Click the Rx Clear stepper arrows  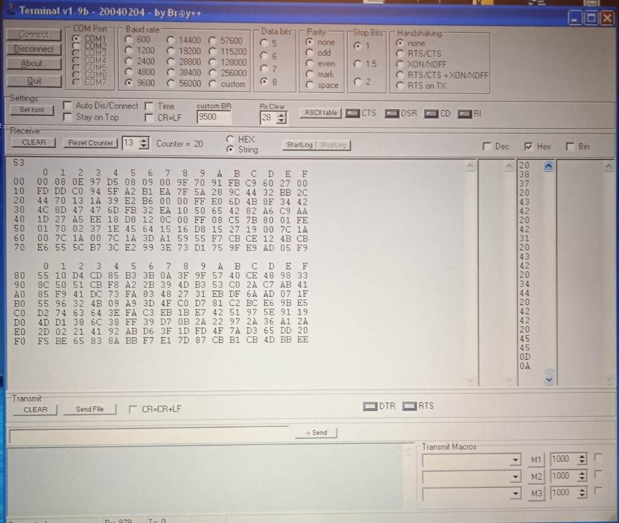282,118
